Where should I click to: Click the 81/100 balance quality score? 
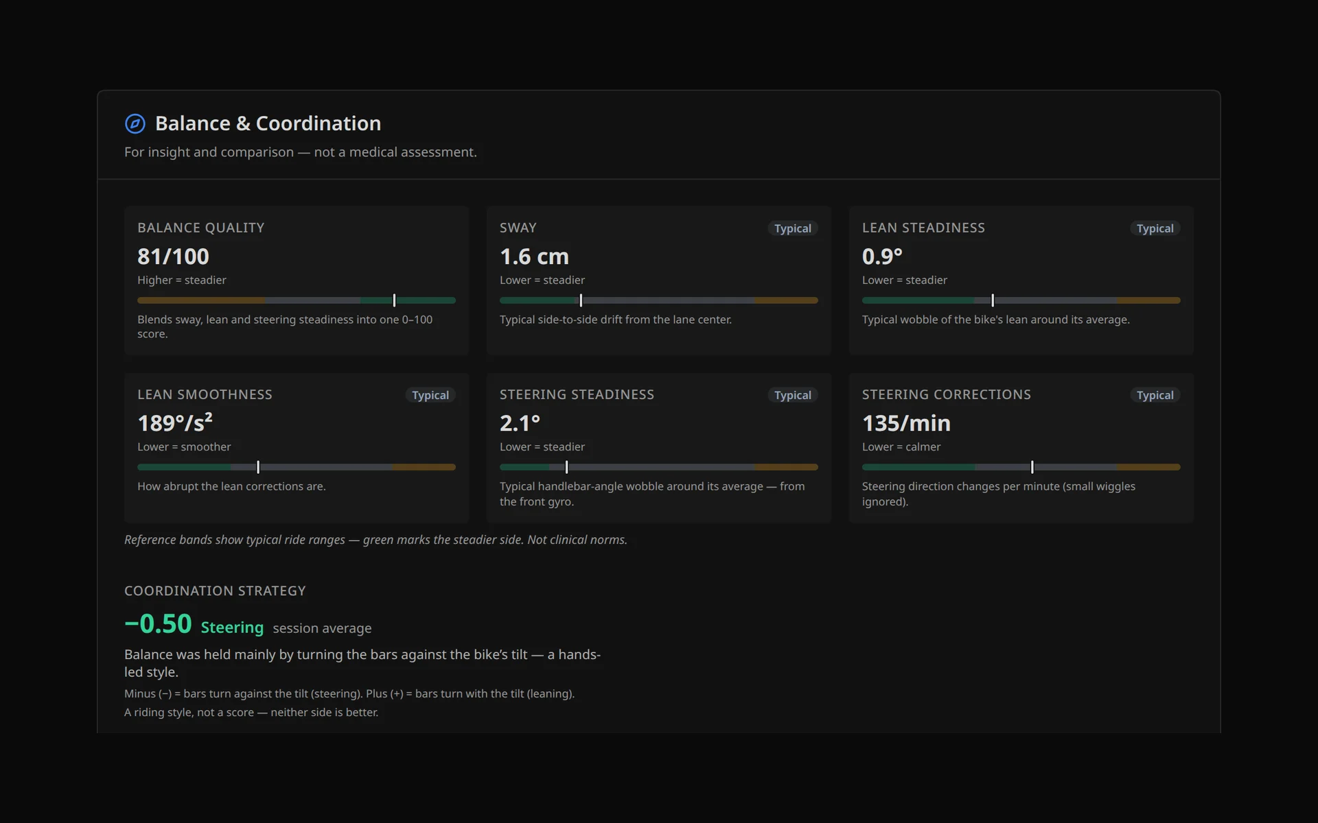pos(173,257)
